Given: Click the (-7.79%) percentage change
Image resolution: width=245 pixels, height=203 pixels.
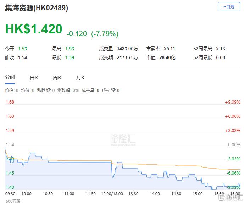Looking at the screenshot, I should click(105, 34).
